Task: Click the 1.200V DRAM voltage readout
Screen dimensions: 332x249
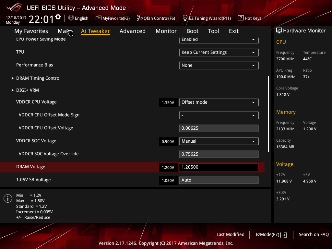Action: pos(168,168)
